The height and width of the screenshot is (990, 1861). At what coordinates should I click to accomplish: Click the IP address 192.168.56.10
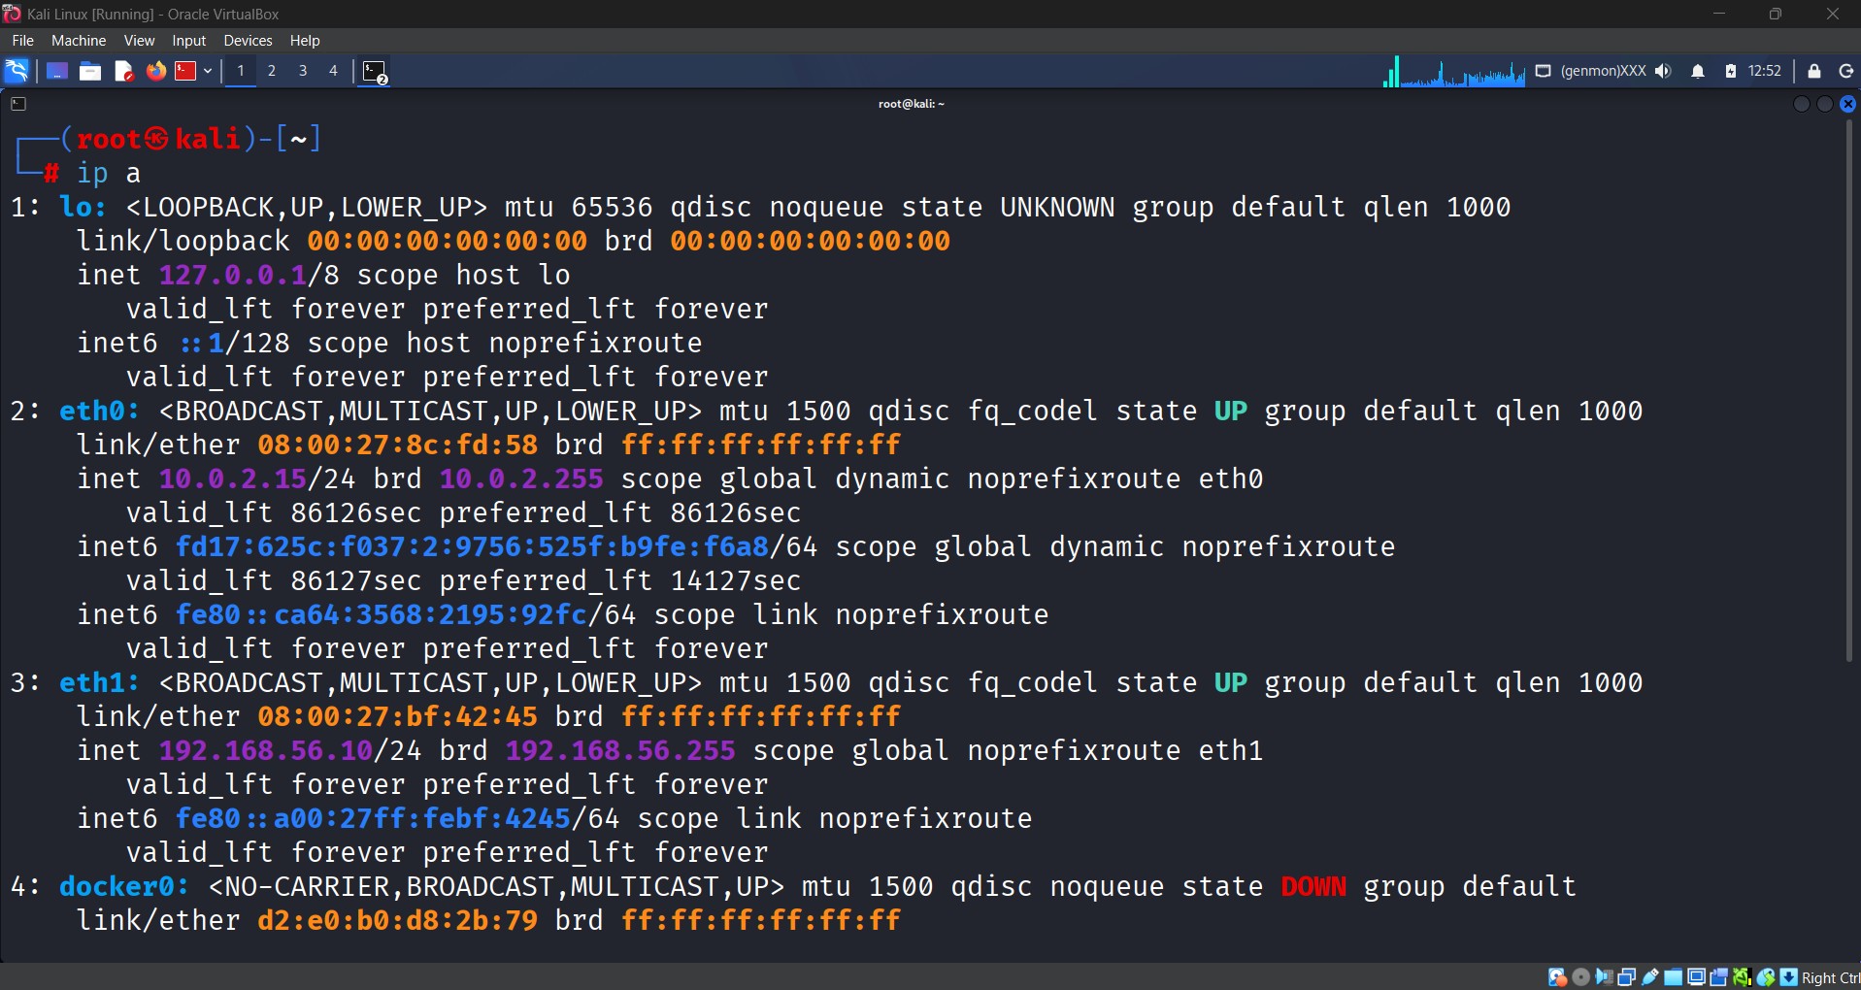266,750
